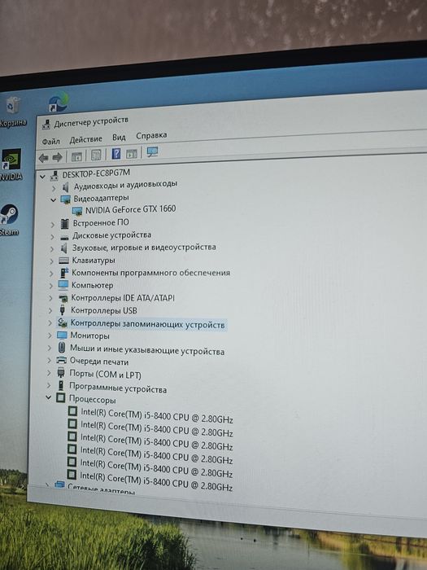The image size is (427, 570).
Task: Click the firmware chip icon beside Встроенное ПО
Action: click(x=64, y=224)
